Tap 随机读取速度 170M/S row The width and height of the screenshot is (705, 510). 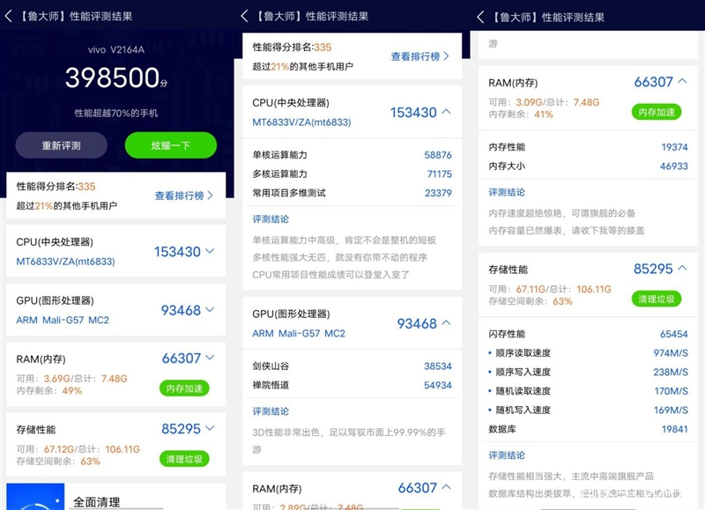(588, 391)
